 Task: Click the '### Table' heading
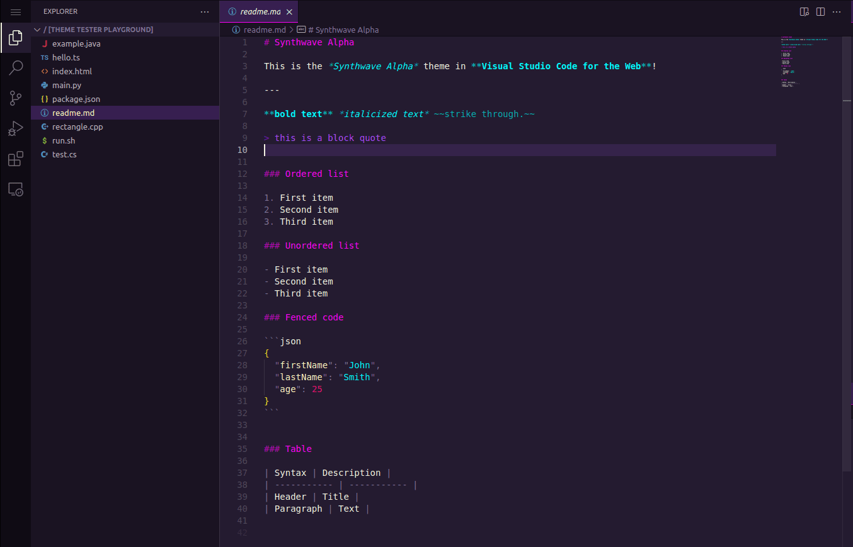(288, 449)
